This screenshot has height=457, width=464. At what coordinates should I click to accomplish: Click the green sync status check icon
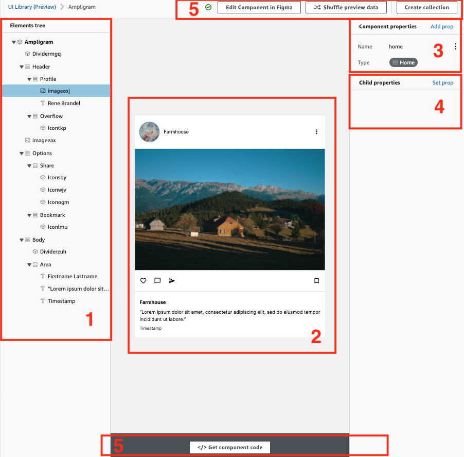[x=208, y=7]
